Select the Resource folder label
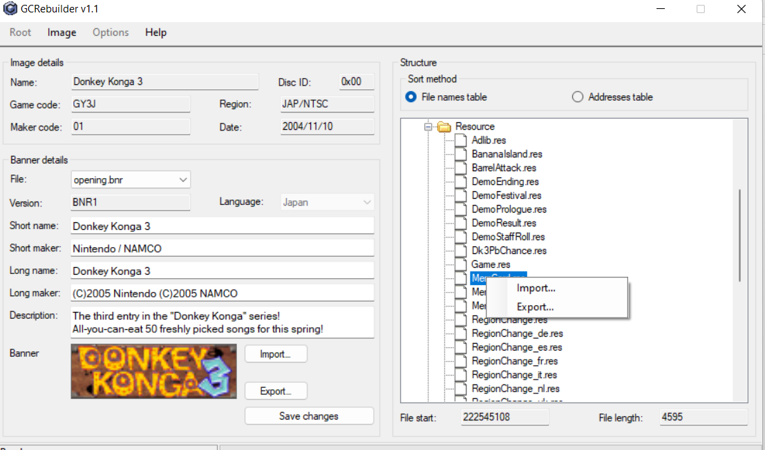Screen dimensions: 765x450 point(475,126)
